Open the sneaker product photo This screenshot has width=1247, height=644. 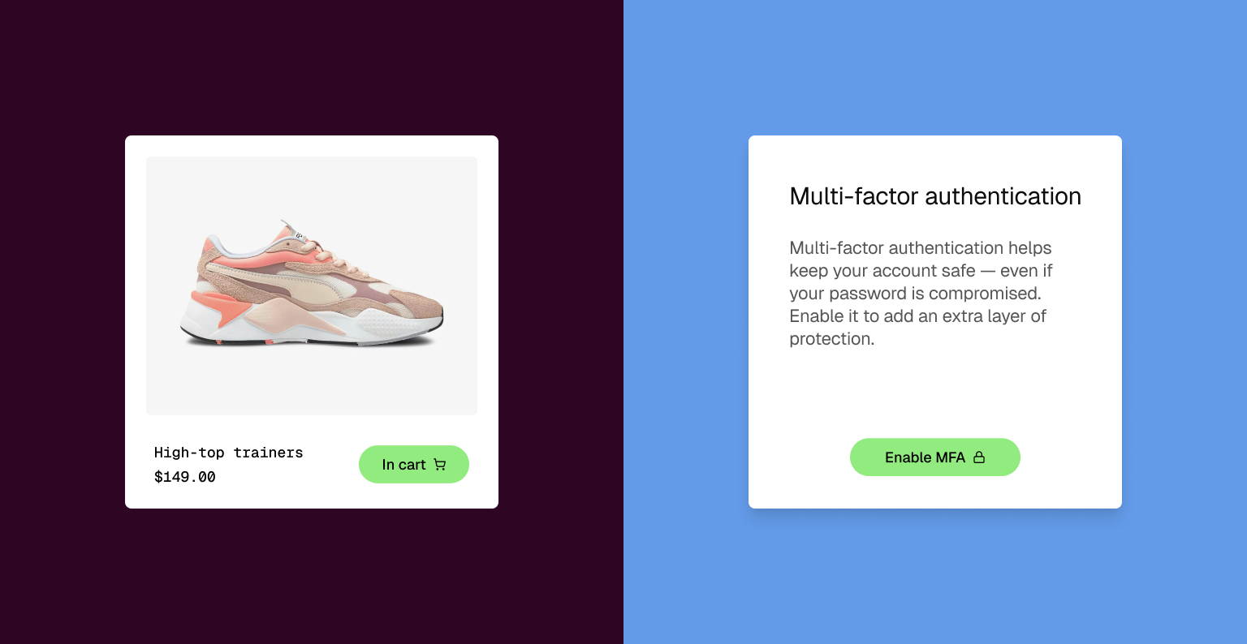[312, 286]
